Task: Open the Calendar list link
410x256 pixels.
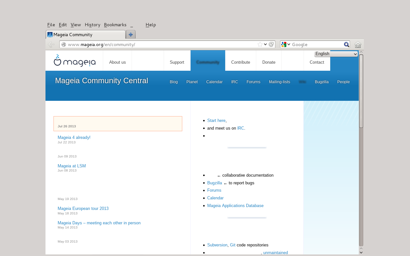Action: point(215,198)
